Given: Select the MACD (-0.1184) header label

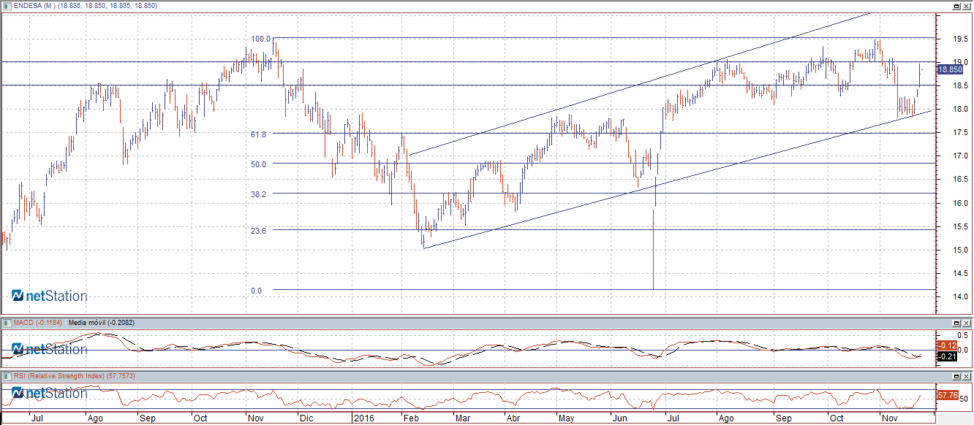Looking at the screenshot, I should pyautogui.click(x=37, y=323).
